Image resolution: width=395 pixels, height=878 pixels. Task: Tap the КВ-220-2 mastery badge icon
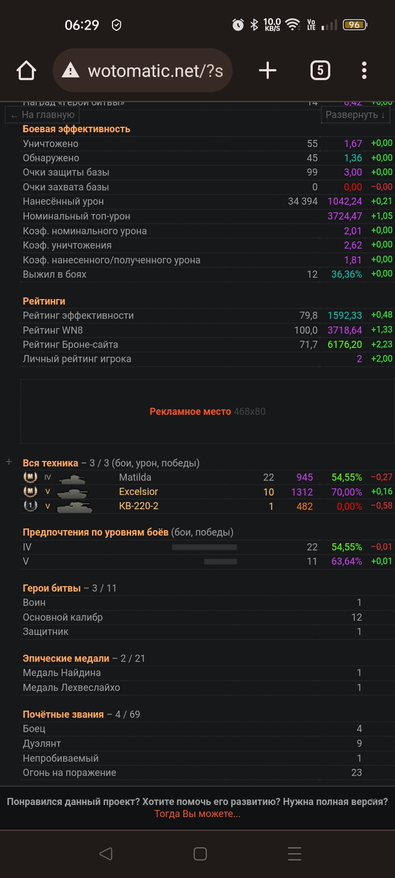point(30,506)
